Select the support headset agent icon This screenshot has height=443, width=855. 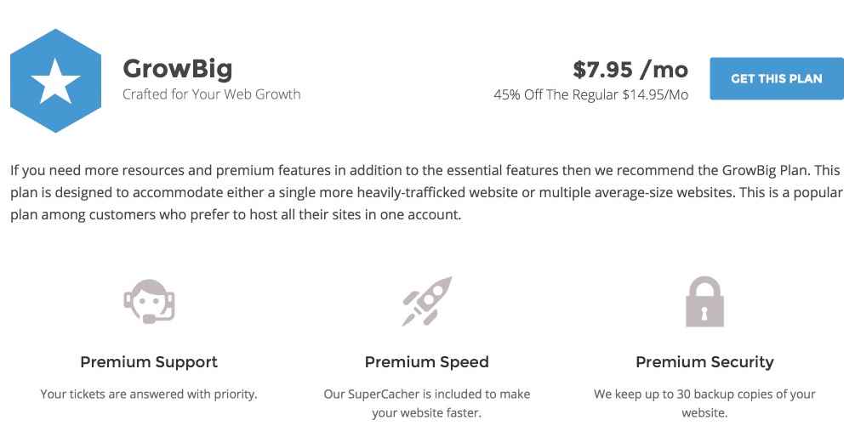click(149, 301)
